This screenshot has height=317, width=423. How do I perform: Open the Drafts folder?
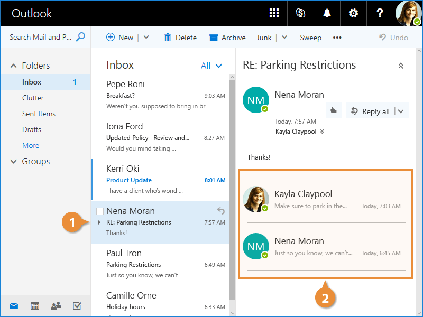(31, 129)
